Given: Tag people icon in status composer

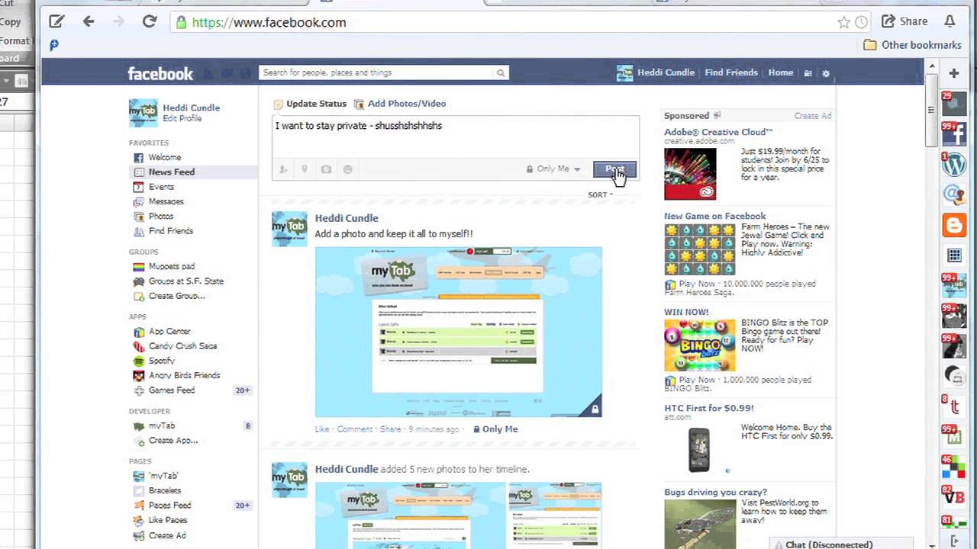Looking at the screenshot, I should [x=283, y=169].
